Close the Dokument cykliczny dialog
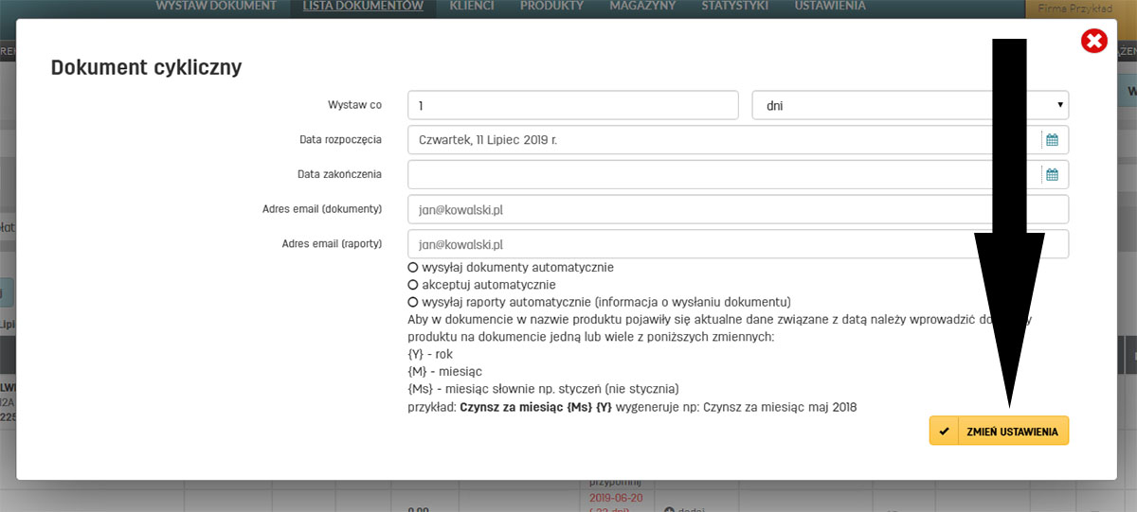 pyautogui.click(x=1093, y=41)
